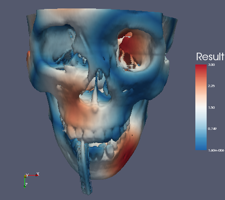This screenshot has height=200, width=225.
Task: Click the blue bottom end of color bar
Action: tap(201, 148)
